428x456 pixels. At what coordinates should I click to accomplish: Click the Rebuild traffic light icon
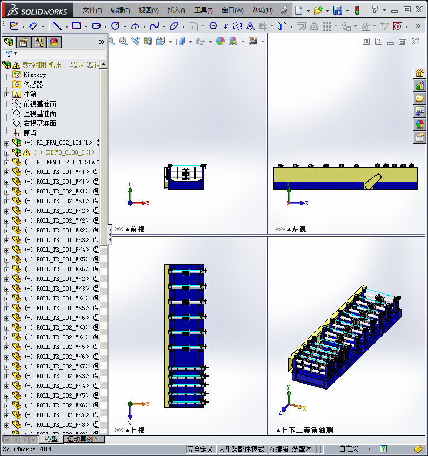tap(357, 10)
